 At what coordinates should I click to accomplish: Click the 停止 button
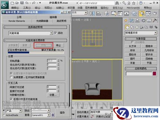58,45
